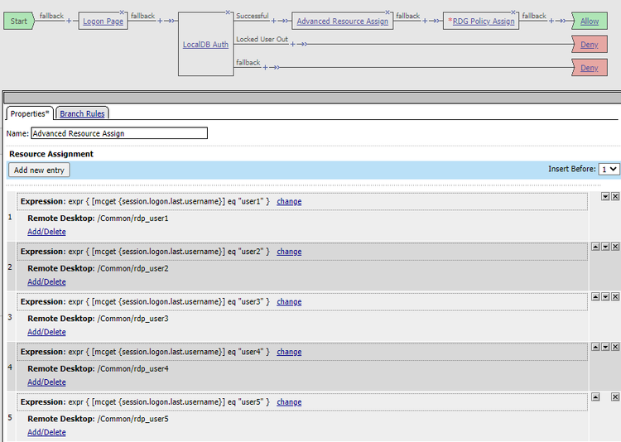This screenshot has width=621, height=442.
Task: Click the Resource Assignment heading
Action: click(51, 154)
